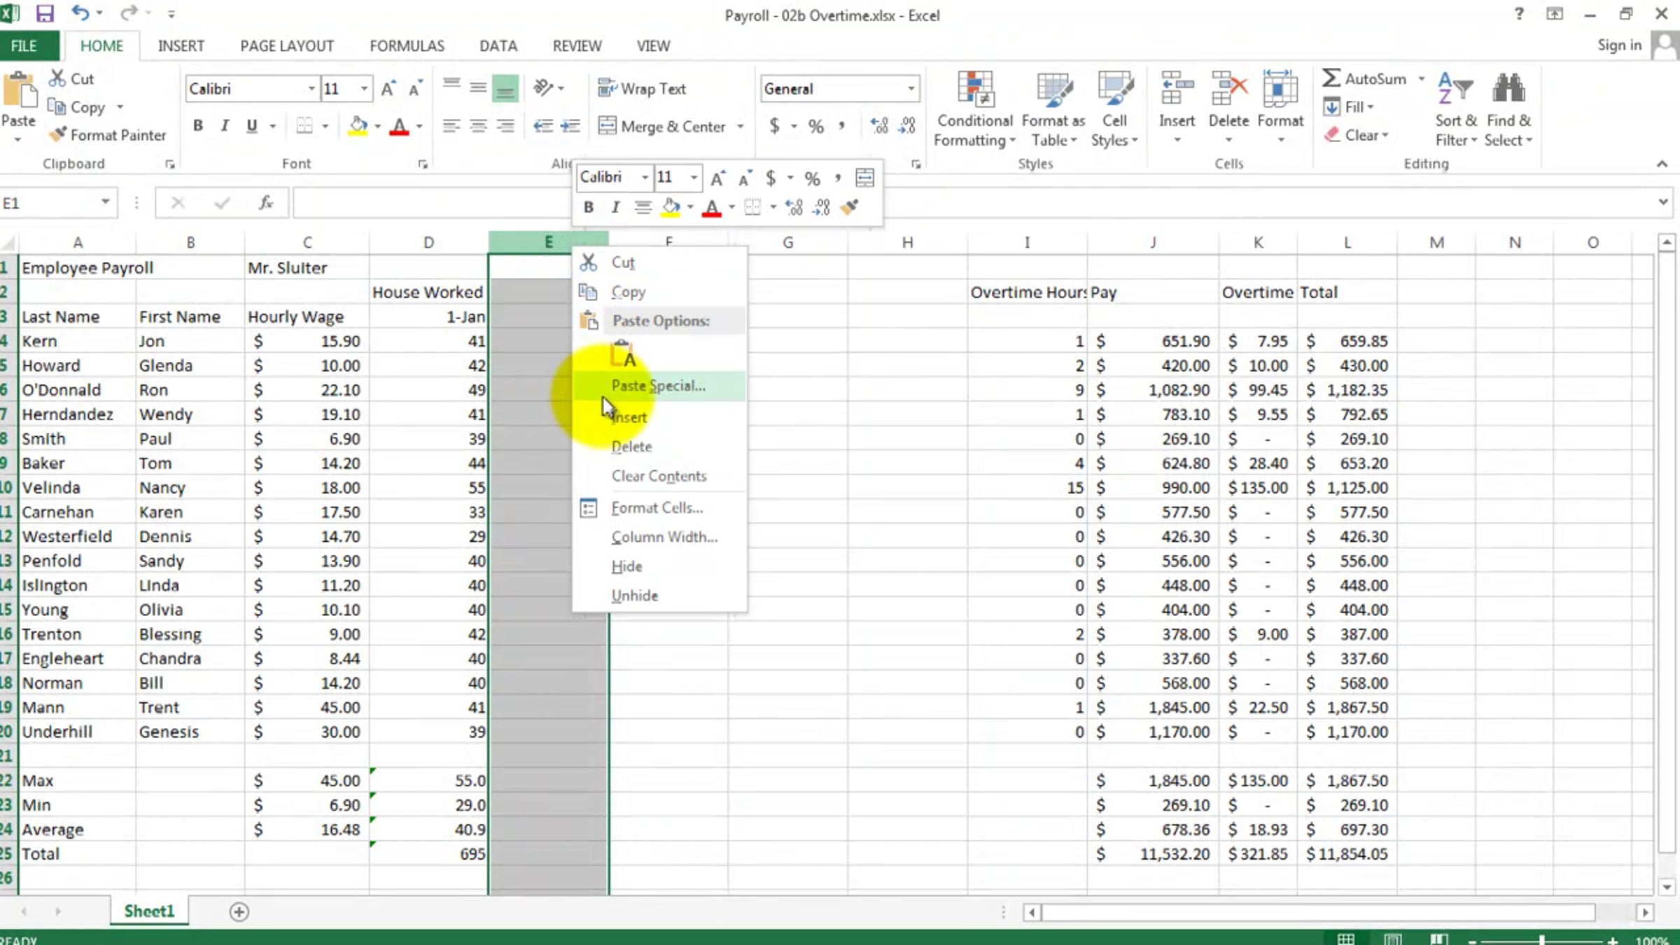Select the Sheet1 tab

pyautogui.click(x=149, y=911)
